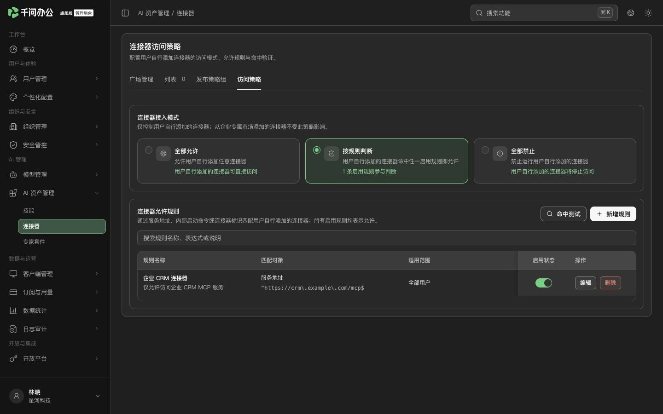The width and height of the screenshot is (663, 414).
Task: Click the 用户管理 users icon
Action: point(13,79)
